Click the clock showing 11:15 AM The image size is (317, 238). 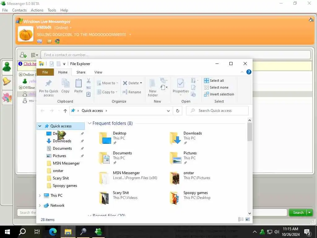(290, 229)
